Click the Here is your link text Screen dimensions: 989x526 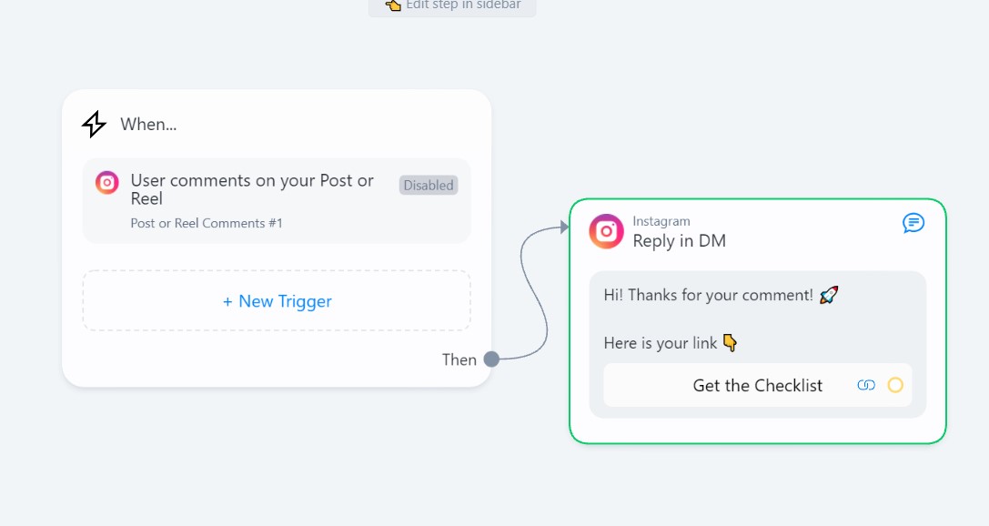click(661, 343)
